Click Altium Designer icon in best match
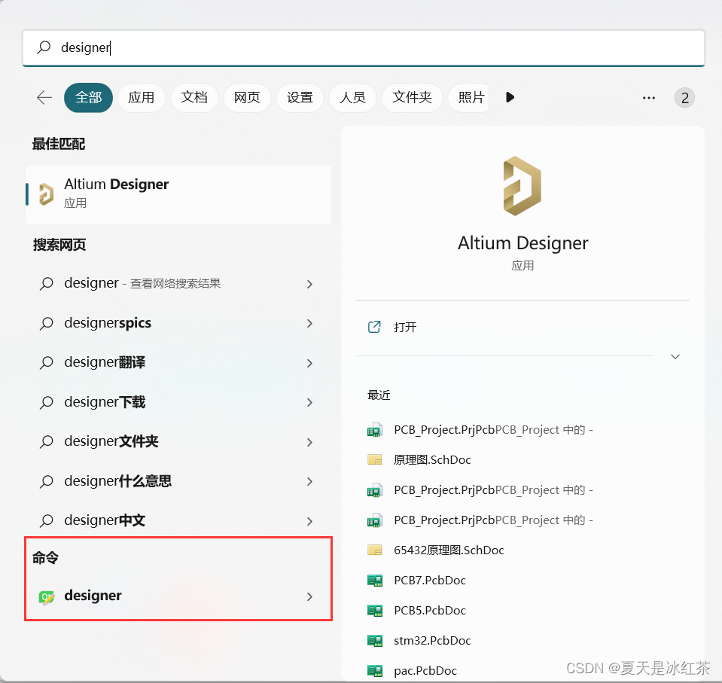This screenshot has height=683, width=722. pyautogui.click(x=46, y=194)
